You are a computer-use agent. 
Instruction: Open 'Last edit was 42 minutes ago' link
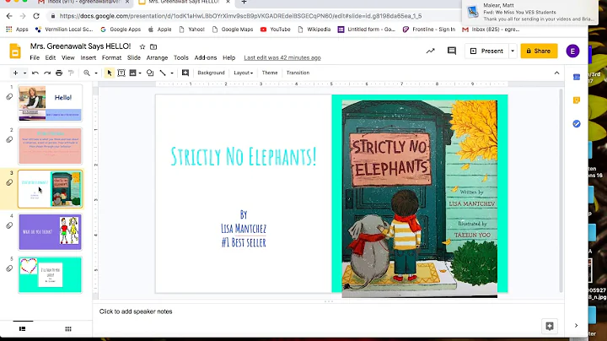coord(282,57)
